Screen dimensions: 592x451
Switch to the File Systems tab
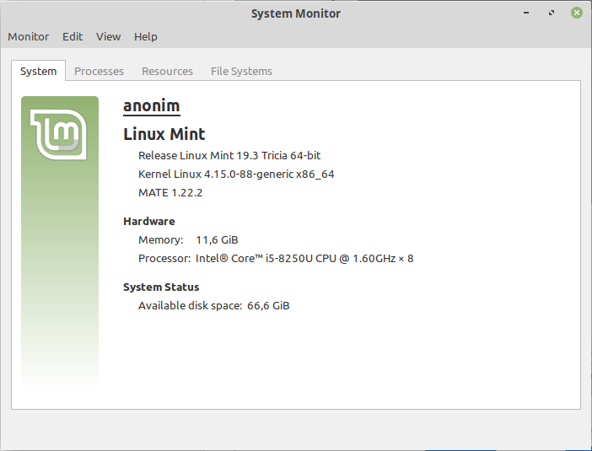242,71
